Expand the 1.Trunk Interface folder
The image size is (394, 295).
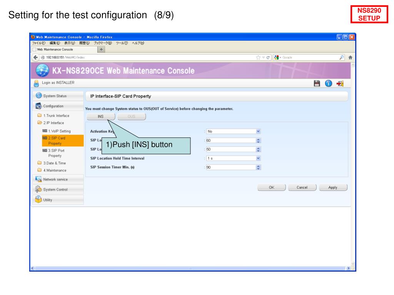tap(53, 116)
